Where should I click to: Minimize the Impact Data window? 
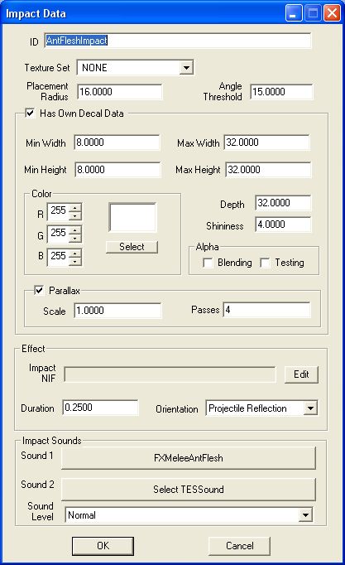point(294,14)
